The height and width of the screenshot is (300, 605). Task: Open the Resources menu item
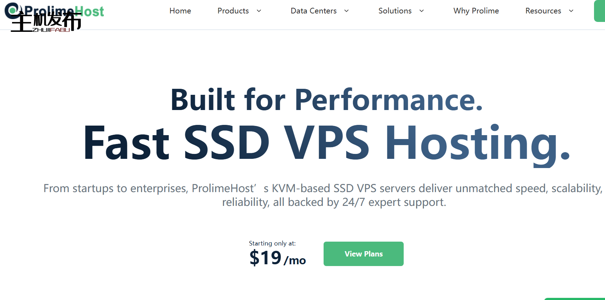[x=543, y=11]
